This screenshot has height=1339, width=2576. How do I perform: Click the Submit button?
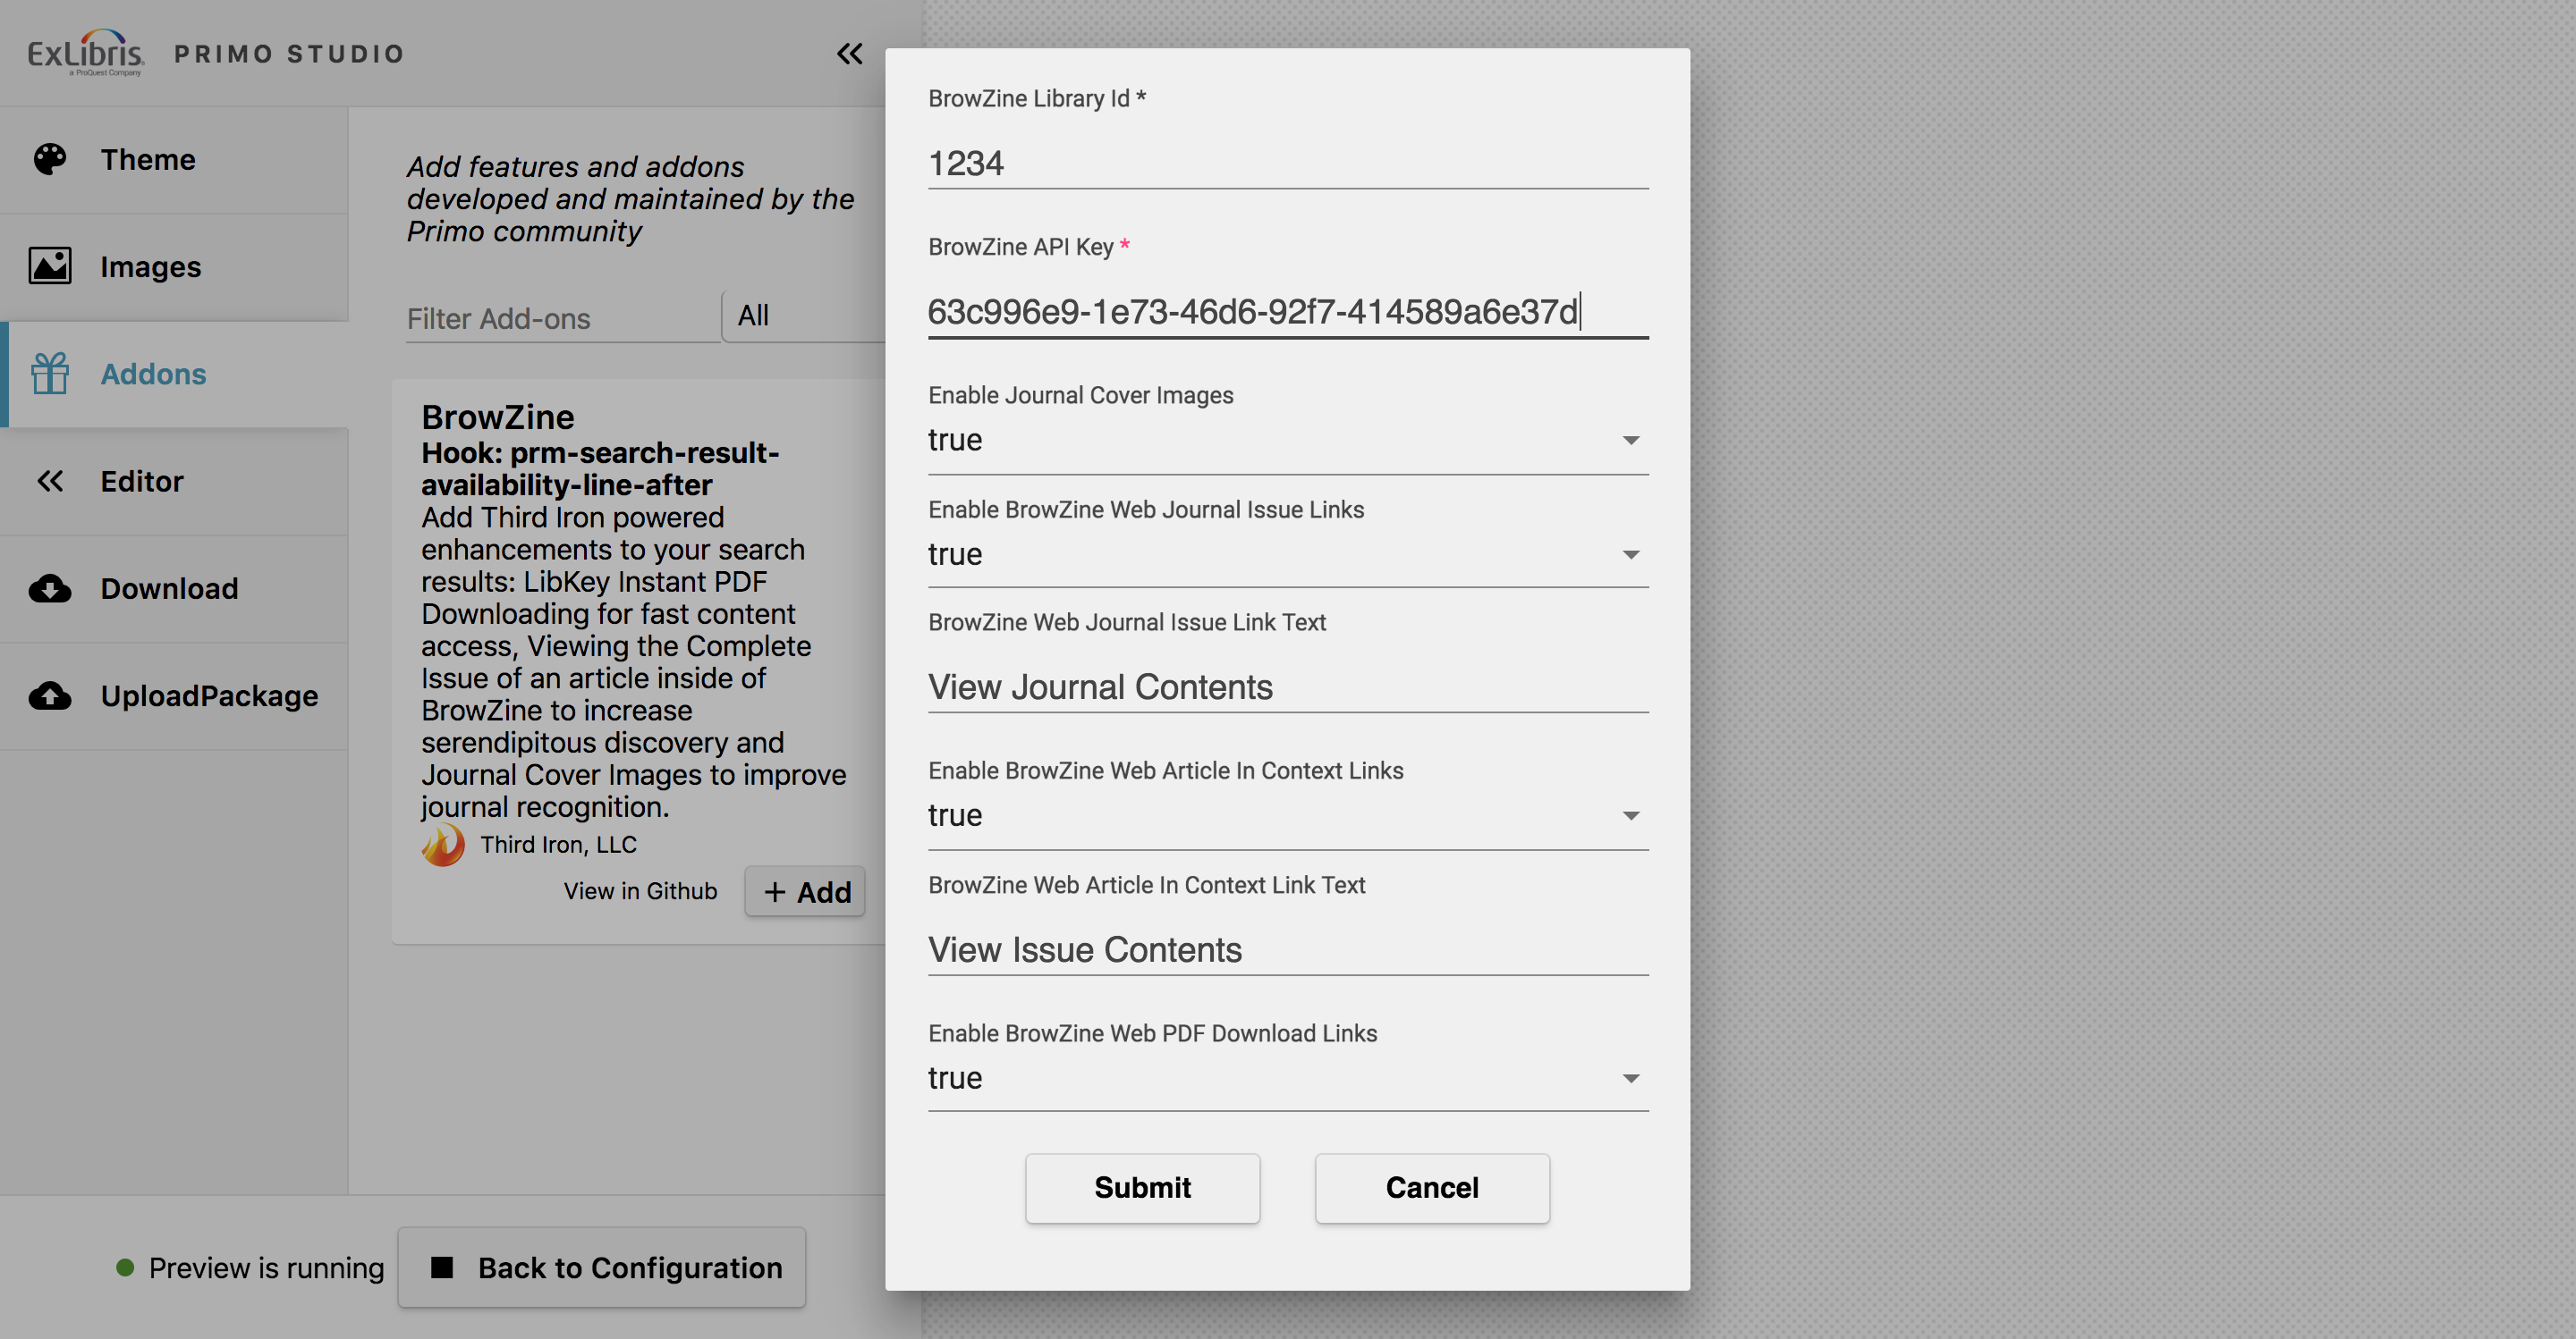pos(1143,1185)
